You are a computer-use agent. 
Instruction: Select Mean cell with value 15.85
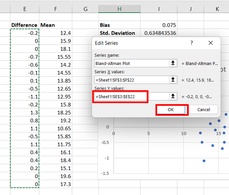[56, 136]
